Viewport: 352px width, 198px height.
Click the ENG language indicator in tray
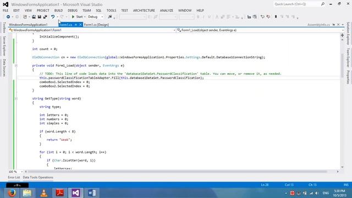[326, 193]
